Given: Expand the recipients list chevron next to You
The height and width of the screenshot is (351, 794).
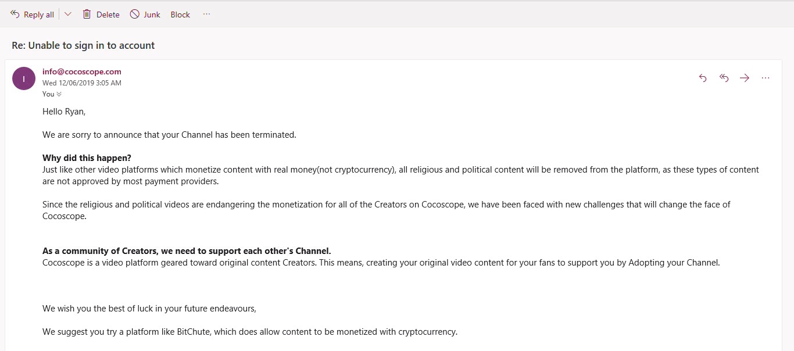Looking at the screenshot, I should click(x=59, y=94).
